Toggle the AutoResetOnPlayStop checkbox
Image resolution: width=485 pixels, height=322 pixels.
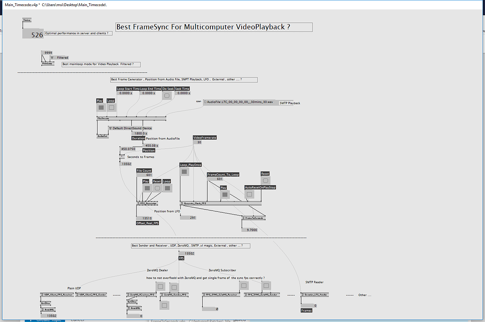pos(249,194)
